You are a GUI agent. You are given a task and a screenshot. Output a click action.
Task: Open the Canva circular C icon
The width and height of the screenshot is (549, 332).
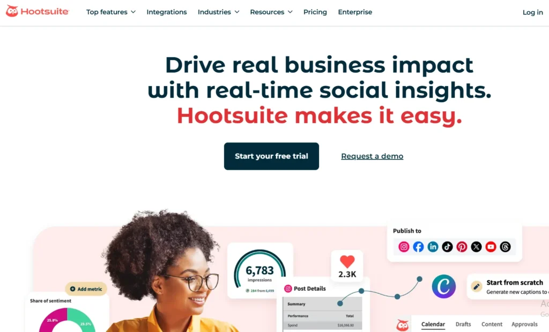tap(443, 286)
